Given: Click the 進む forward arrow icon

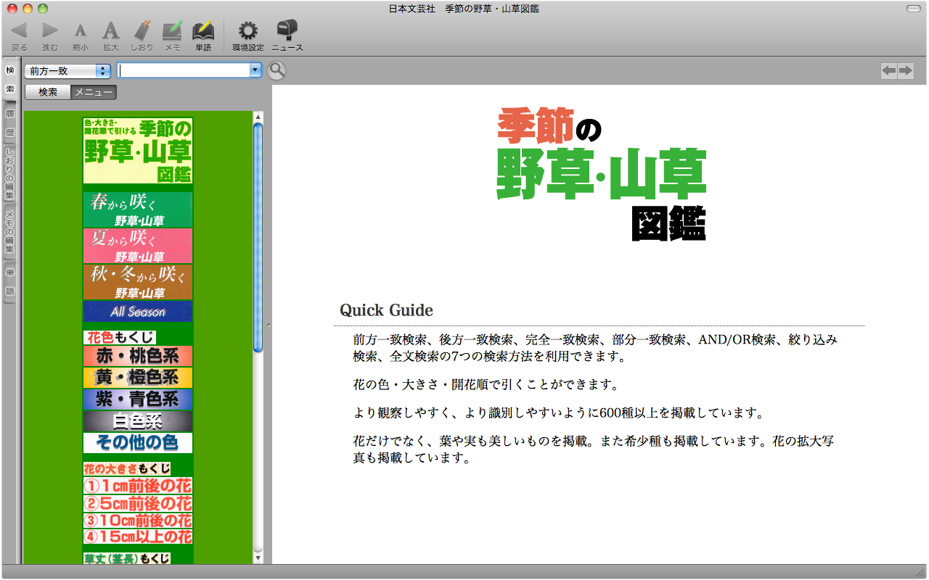Looking at the screenshot, I should coord(49,31).
